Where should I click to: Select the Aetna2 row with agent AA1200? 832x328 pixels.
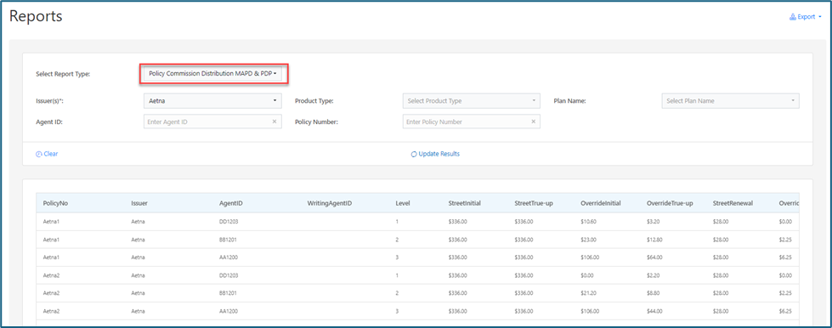pyautogui.click(x=417, y=311)
